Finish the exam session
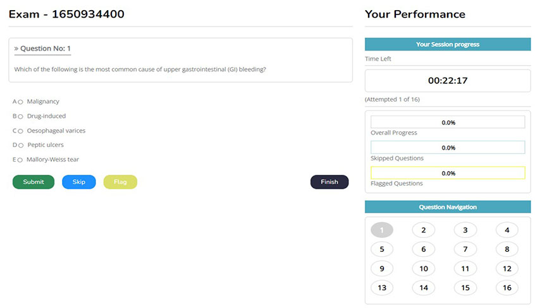 329,182
